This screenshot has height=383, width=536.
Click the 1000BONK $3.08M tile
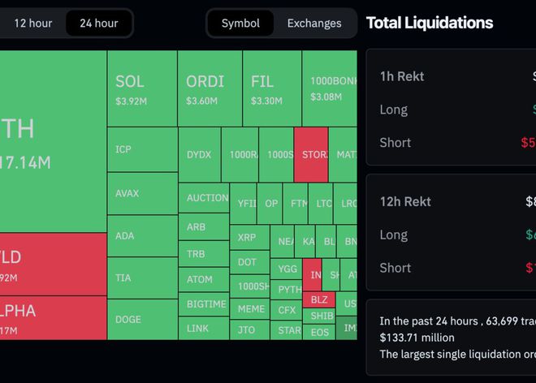pyautogui.click(x=330, y=88)
